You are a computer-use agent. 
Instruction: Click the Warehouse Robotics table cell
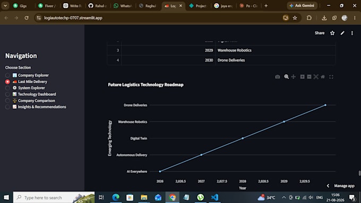(x=276, y=50)
